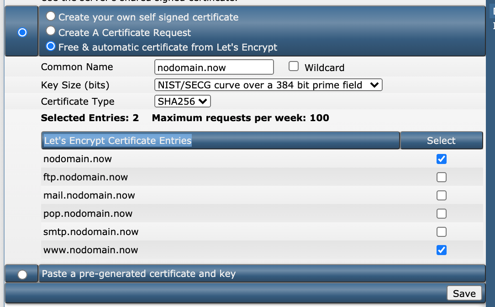Screen dimensions: 495x307
Task: Select the 'Paste a pre-generated certificate' radio button
Action: 22,275
